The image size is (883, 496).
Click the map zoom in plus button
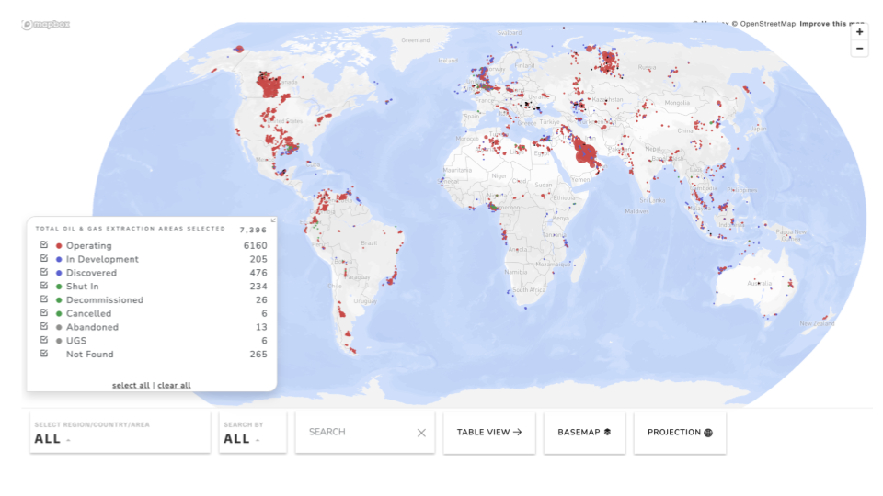859,32
